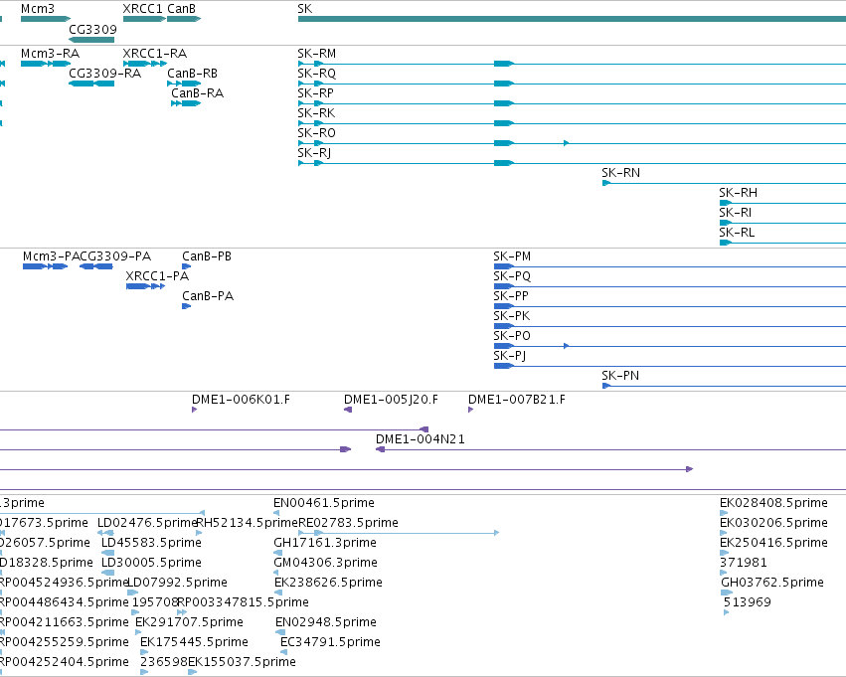Select protein Mcm3-PA
The height and width of the screenshot is (677, 846).
(46, 266)
